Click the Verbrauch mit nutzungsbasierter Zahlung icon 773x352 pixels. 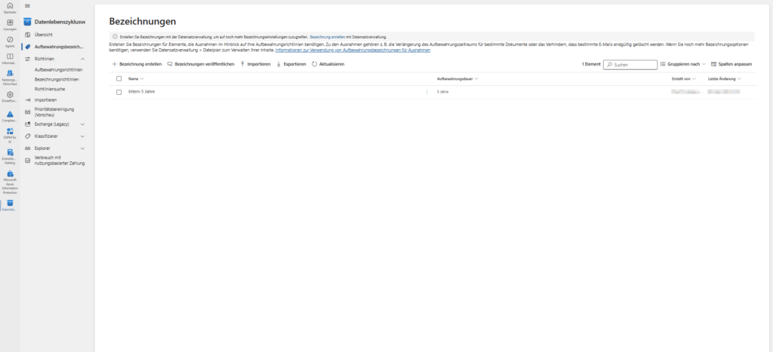point(28,160)
